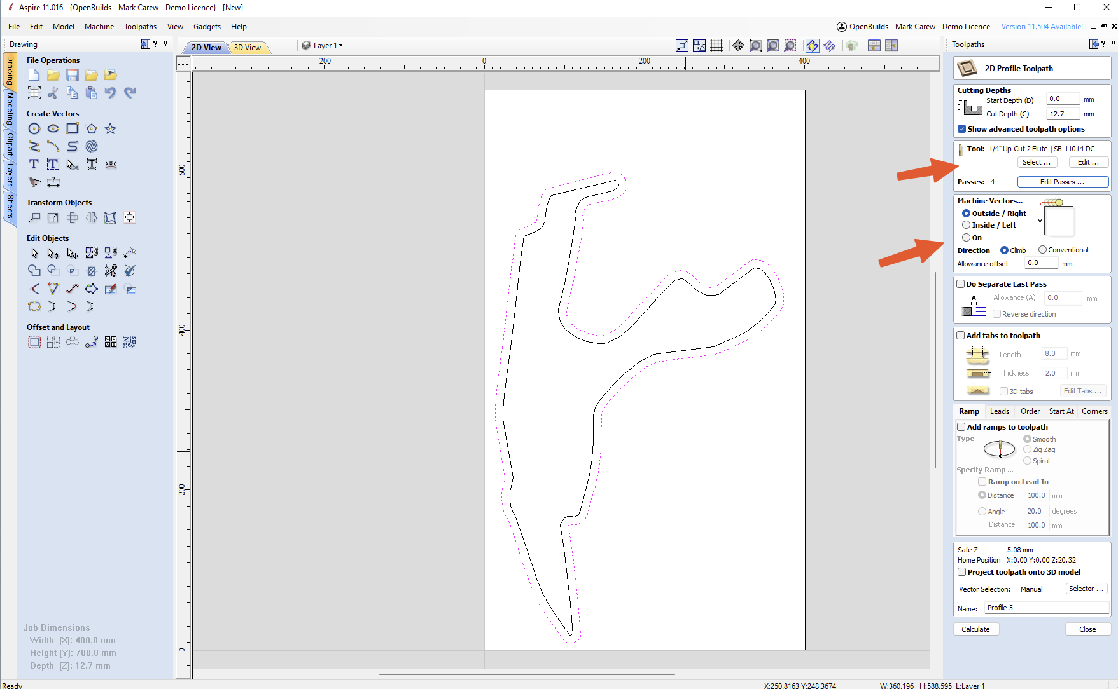Click the Allowance offset field
The height and width of the screenshot is (689, 1118).
click(x=1040, y=263)
